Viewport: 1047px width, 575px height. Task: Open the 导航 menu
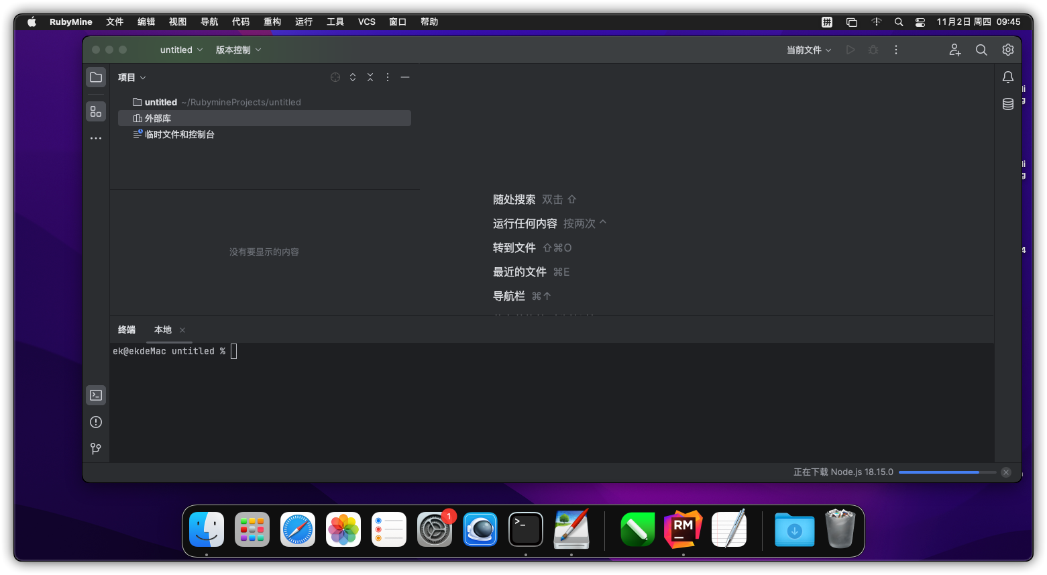209,22
